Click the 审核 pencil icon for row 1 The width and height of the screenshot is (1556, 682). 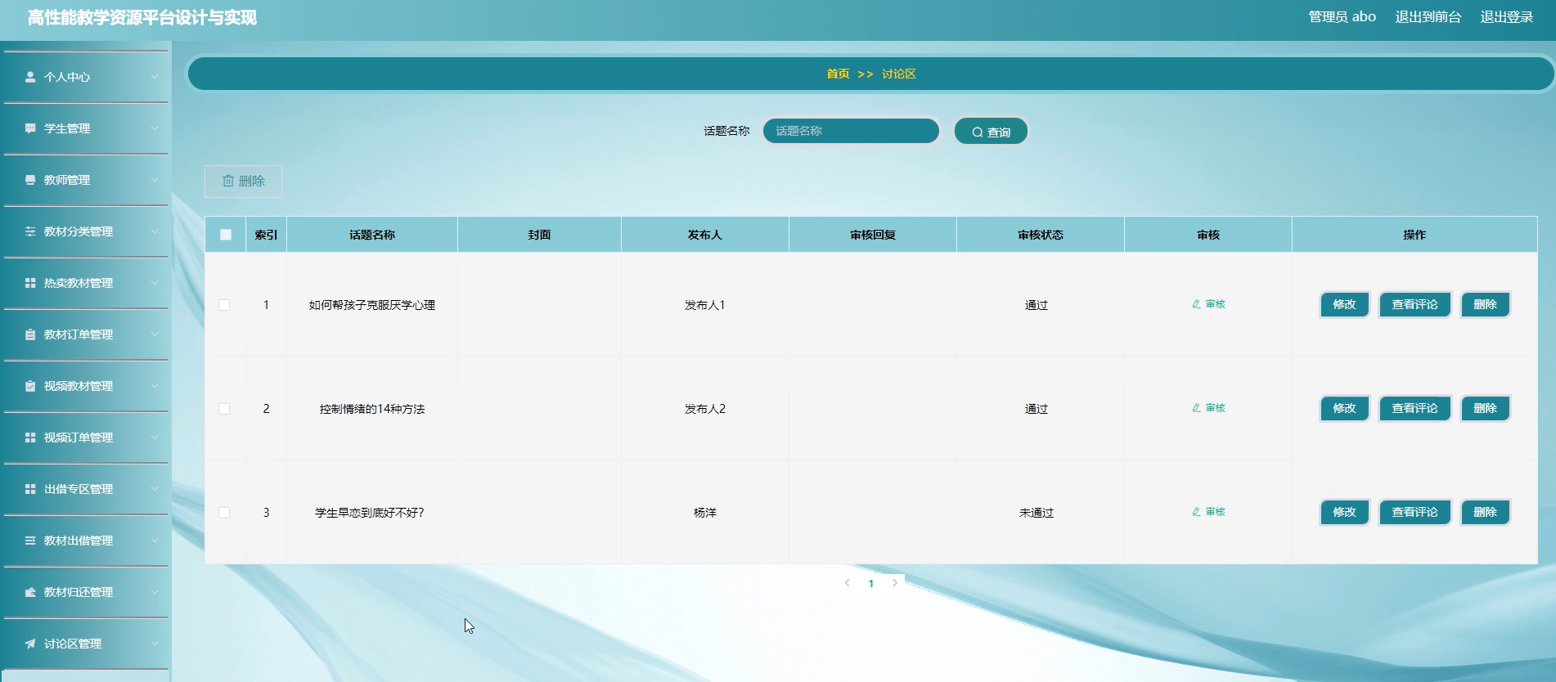pyautogui.click(x=1196, y=304)
